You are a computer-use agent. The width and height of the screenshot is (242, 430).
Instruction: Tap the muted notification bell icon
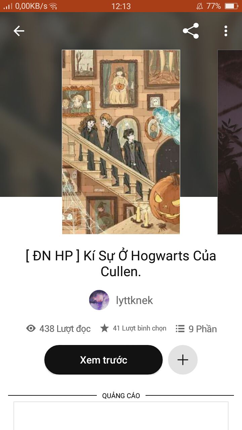tap(200, 6)
